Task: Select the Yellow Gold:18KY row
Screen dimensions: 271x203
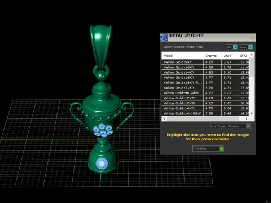Action: [206, 77]
